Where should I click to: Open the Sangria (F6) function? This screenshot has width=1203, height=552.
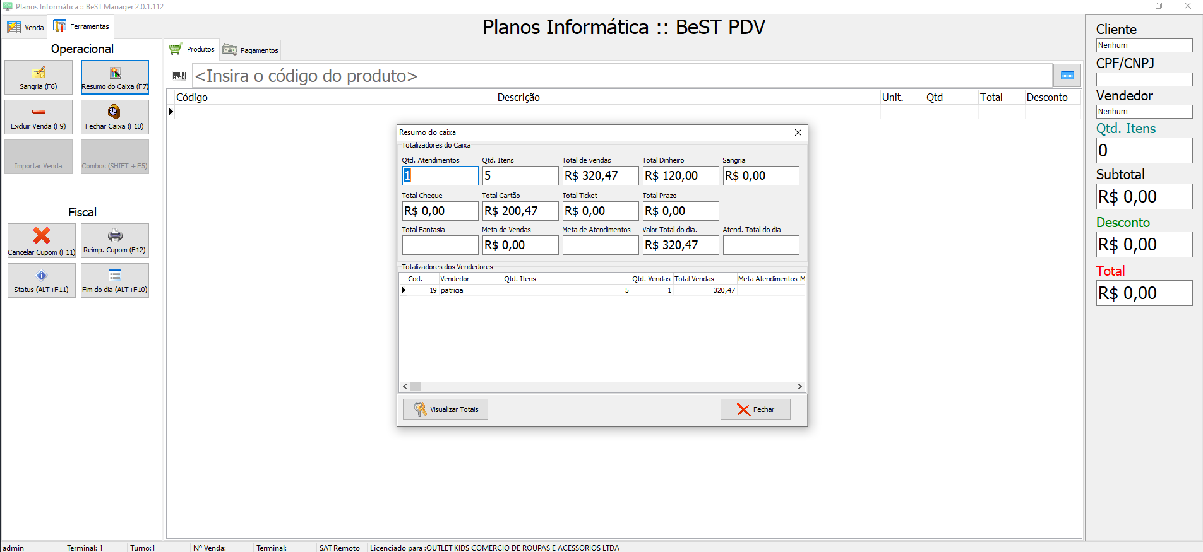39,77
